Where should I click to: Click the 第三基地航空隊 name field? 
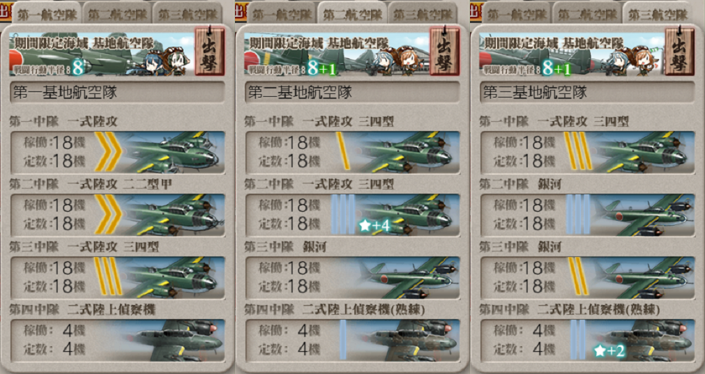[x=588, y=93]
